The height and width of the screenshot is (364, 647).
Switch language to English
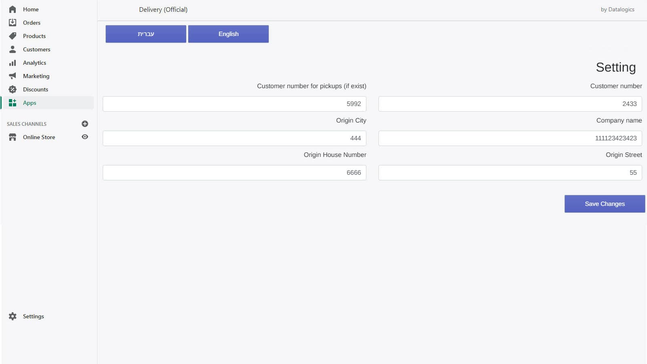click(x=228, y=34)
